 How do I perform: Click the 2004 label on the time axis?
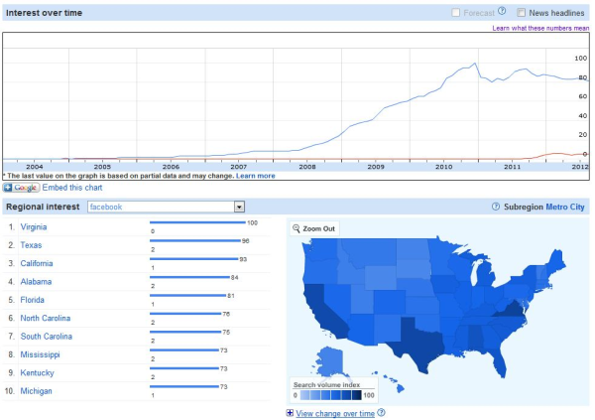pyautogui.click(x=34, y=167)
